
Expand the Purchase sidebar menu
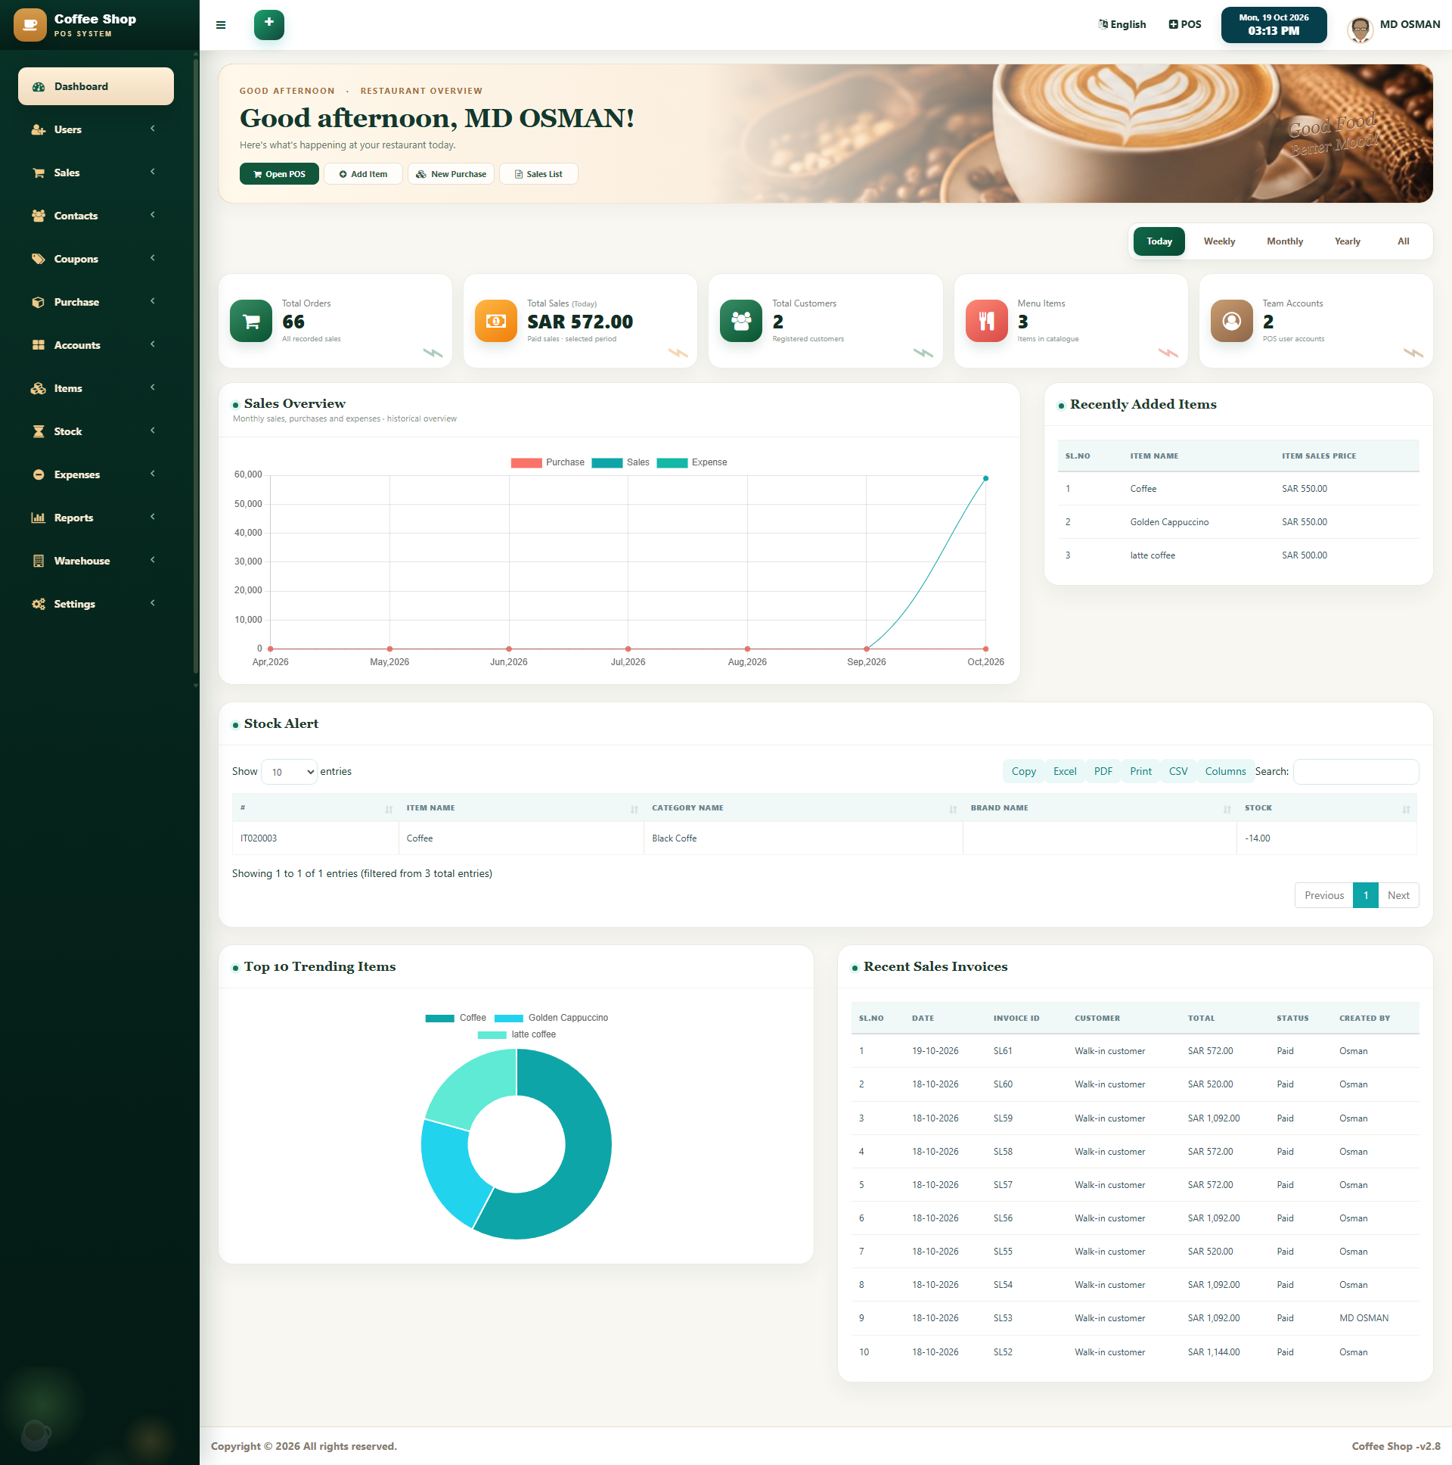point(96,302)
